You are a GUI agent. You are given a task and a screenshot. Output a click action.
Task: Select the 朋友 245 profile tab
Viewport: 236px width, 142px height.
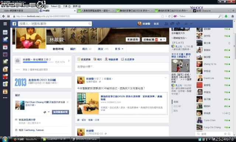(x=103, y=49)
